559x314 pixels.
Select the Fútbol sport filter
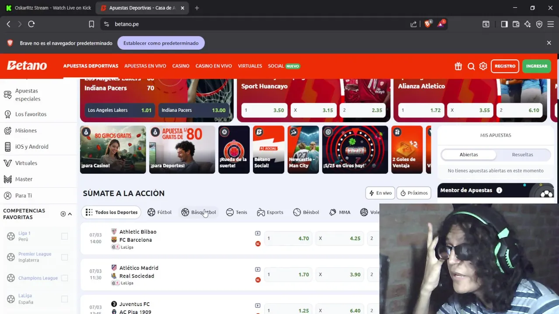coord(159,212)
